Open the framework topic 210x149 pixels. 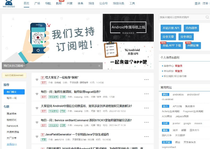(x=12, y=126)
